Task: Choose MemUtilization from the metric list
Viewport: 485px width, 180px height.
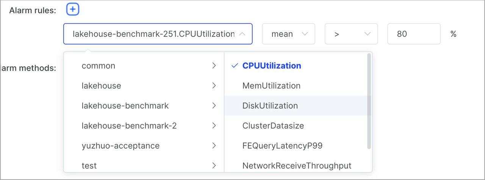Action: tap(271, 86)
